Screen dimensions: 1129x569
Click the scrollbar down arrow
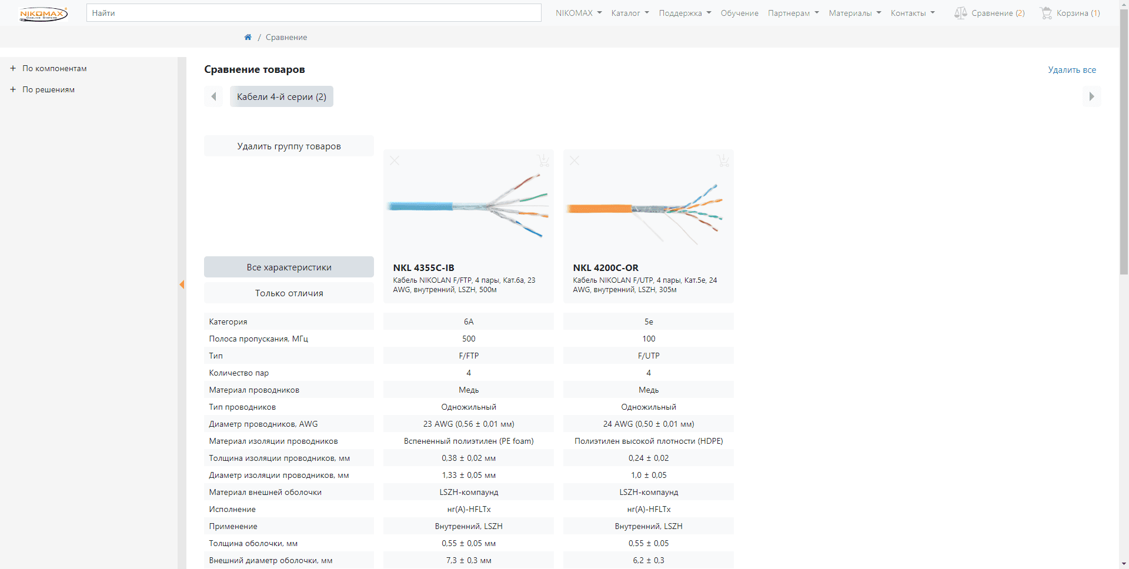[x=1124, y=564]
